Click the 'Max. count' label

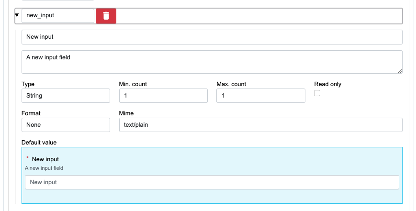tap(231, 84)
